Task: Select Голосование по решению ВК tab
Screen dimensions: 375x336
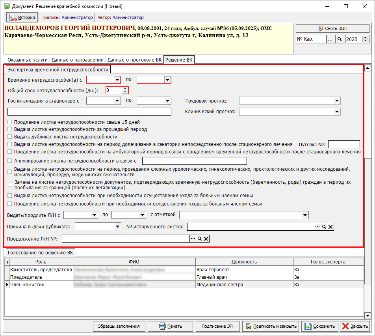Action: [x=40, y=253]
